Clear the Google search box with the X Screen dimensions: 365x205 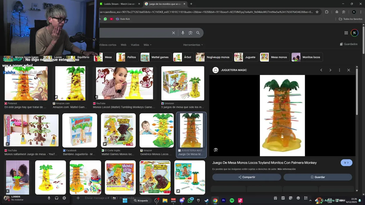coord(173,33)
